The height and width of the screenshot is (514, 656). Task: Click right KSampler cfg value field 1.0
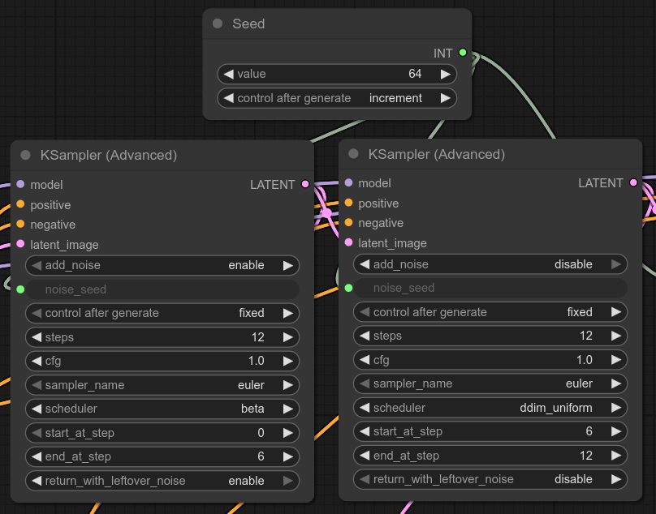pyautogui.click(x=490, y=360)
